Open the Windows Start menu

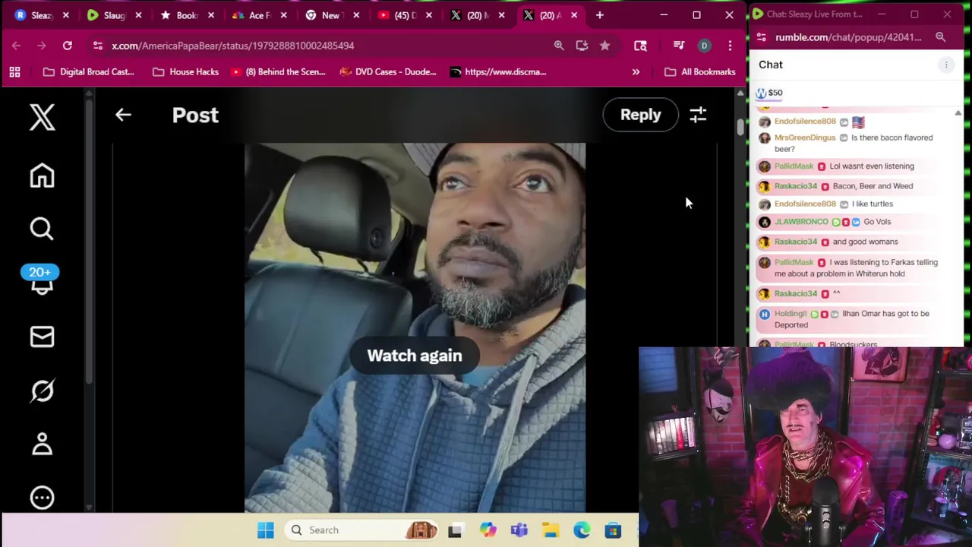pyautogui.click(x=265, y=530)
